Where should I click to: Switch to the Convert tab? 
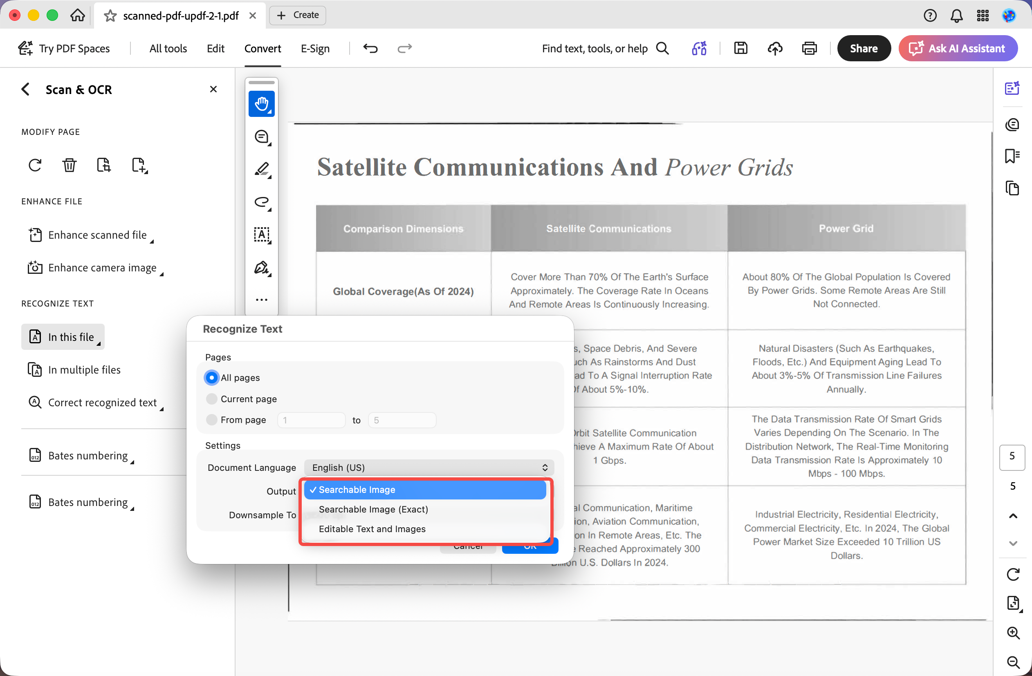263,48
